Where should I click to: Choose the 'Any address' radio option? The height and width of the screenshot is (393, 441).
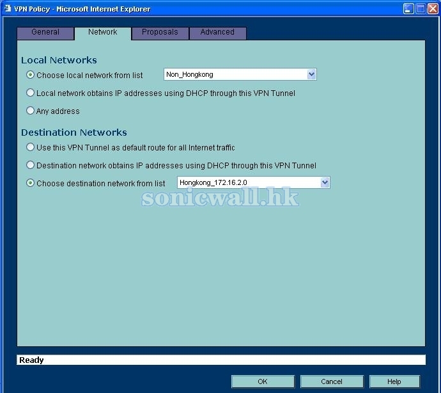tap(30, 111)
